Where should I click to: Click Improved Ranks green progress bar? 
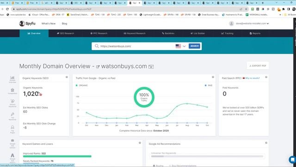[x=57, y=156]
